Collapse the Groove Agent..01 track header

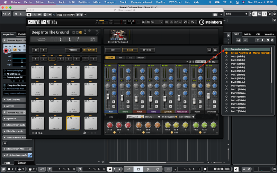(5, 40)
